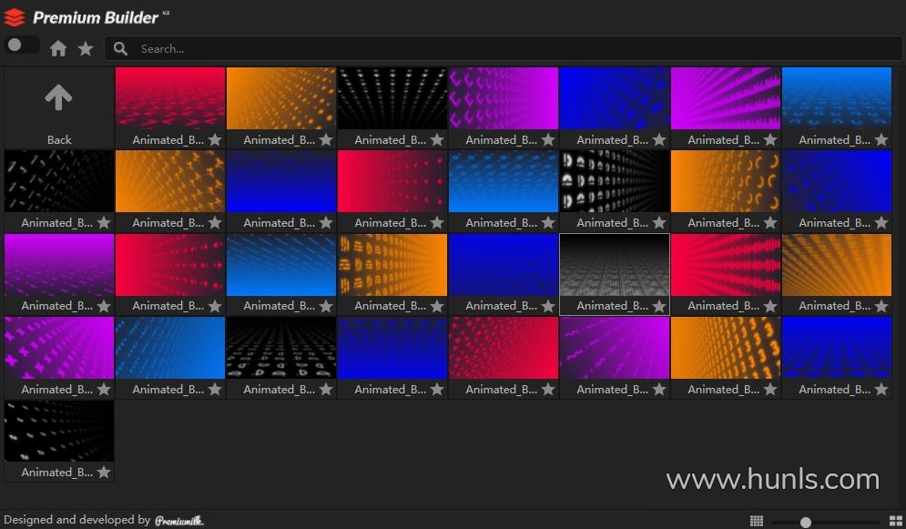906x529 pixels.
Task: Open the orange thumbnail with glowing glyph columns
Action: tap(392, 265)
